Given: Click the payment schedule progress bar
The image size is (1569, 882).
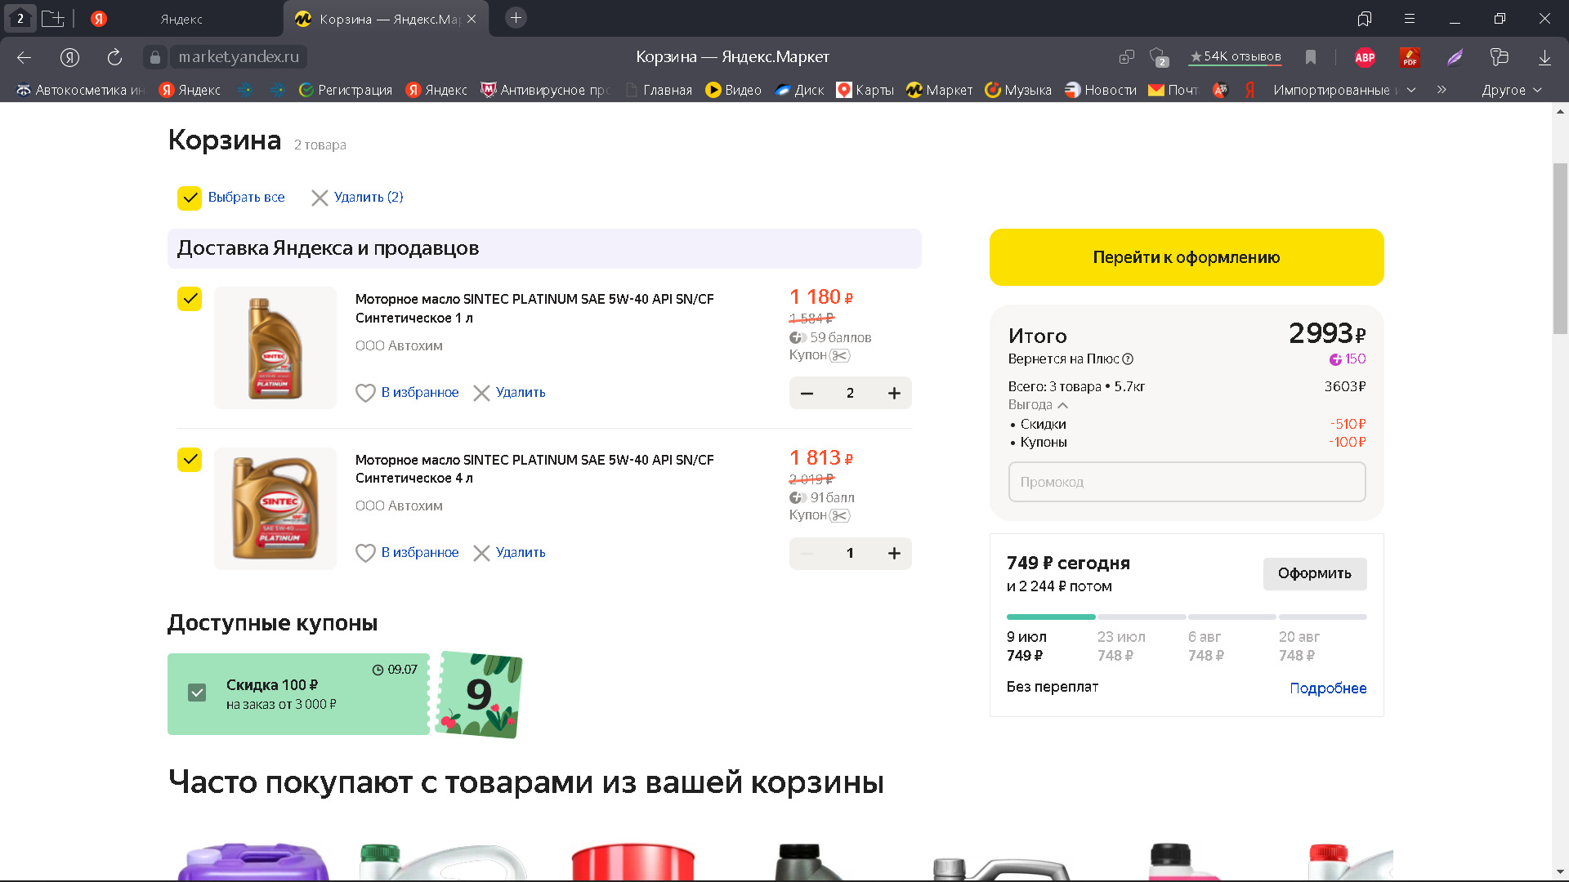Looking at the screenshot, I should coord(1187,617).
